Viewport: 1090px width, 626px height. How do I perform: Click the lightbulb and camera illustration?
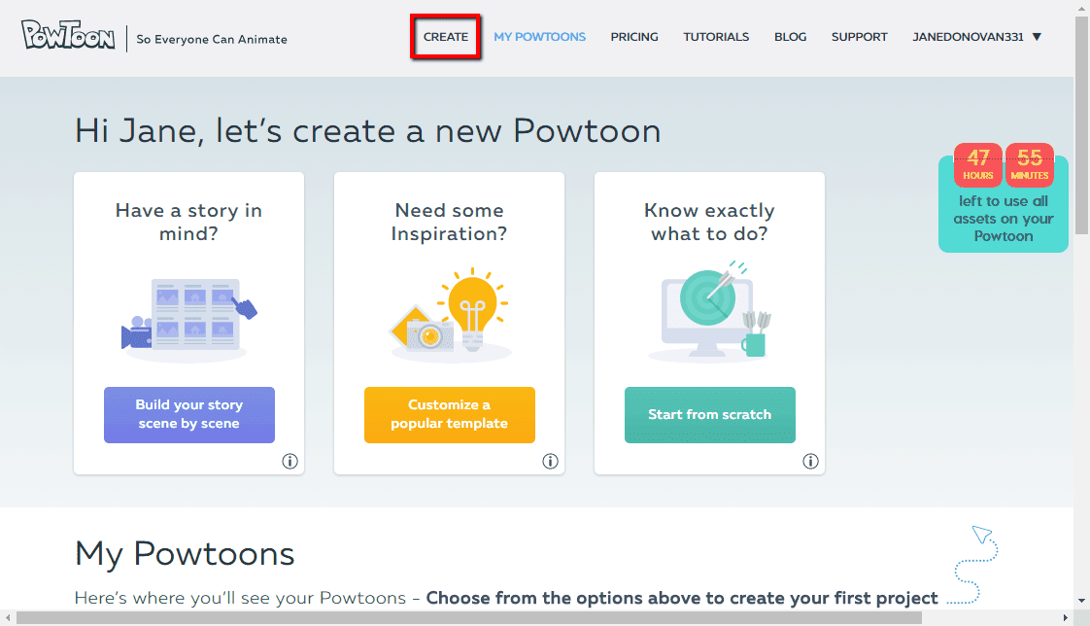tap(450, 314)
